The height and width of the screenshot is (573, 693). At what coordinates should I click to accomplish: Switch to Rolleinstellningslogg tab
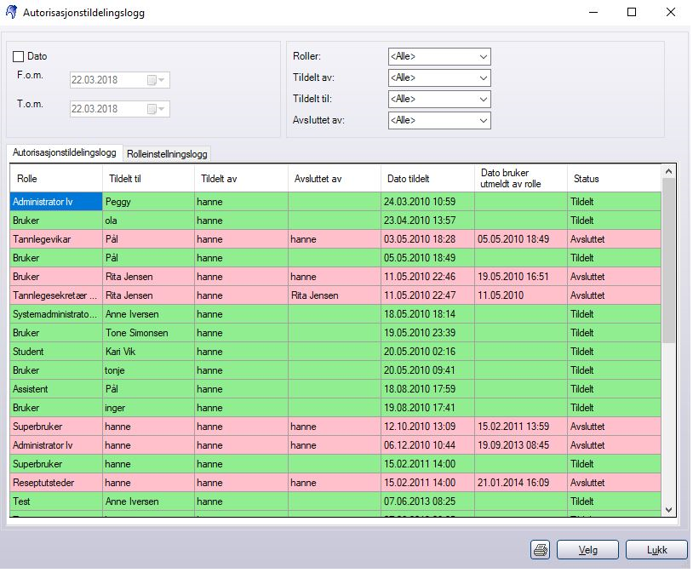[x=167, y=154]
